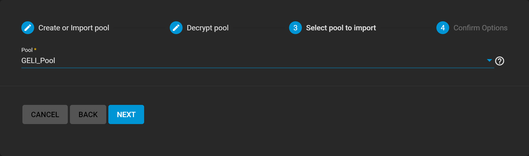This screenshot has width=529, height=156.
Task: Click the GELI_Pool selected value
Action: point(38,61)
